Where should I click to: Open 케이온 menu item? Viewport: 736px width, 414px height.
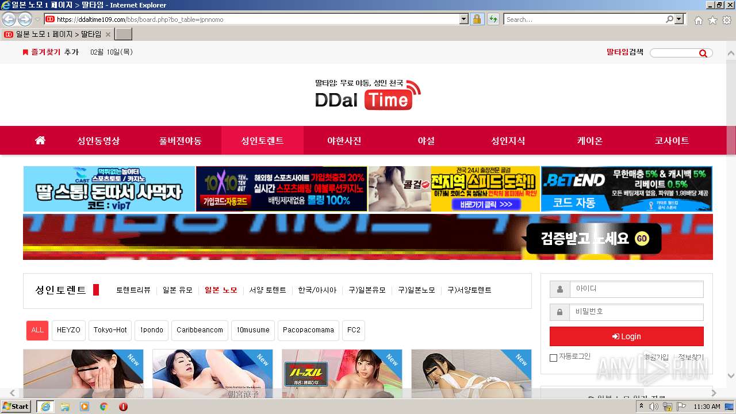(590, 140)
